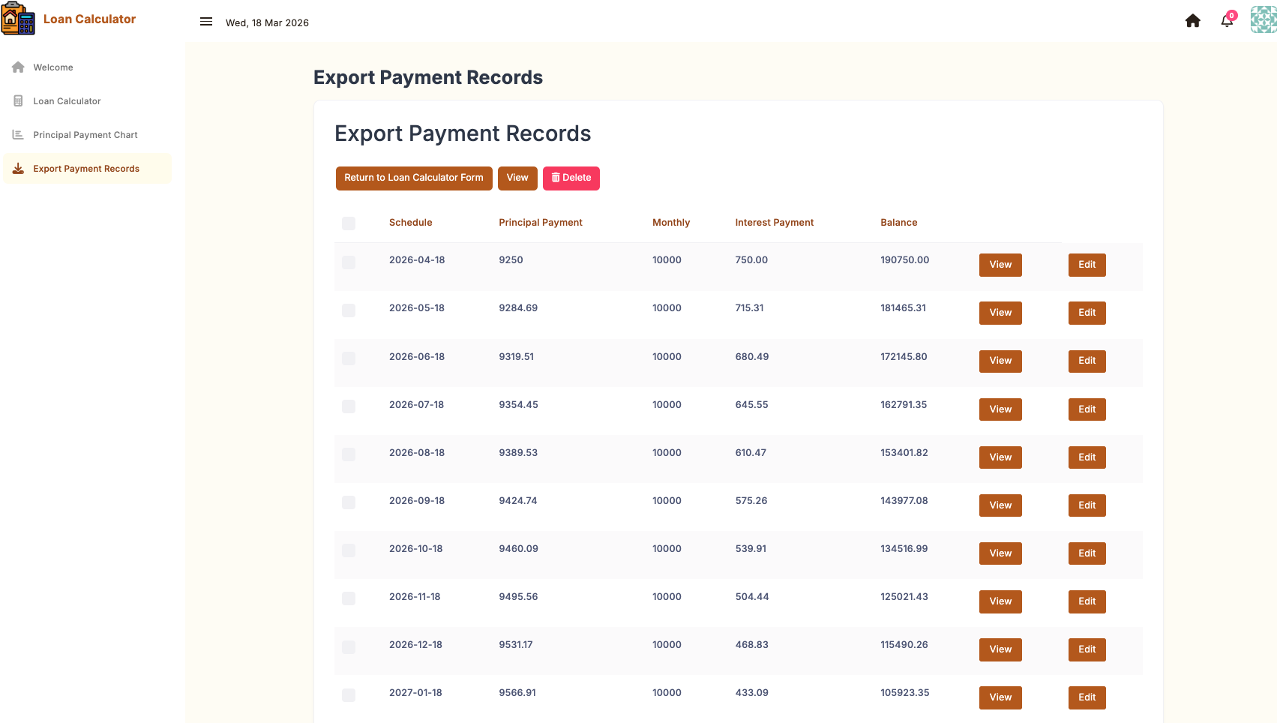Click the download icon for Export Payment Records
The height and width of the screenshot is (723, 1277).
click(x=18, y=169)
